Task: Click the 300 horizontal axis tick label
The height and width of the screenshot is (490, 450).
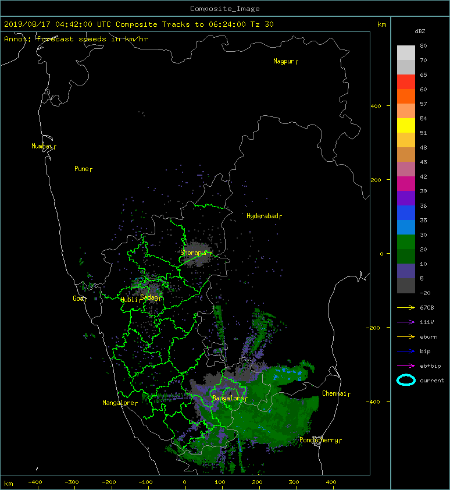Action: coord(294,482)
